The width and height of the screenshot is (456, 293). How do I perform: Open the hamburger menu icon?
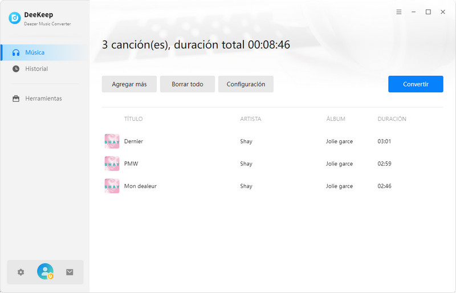[399, 12]
